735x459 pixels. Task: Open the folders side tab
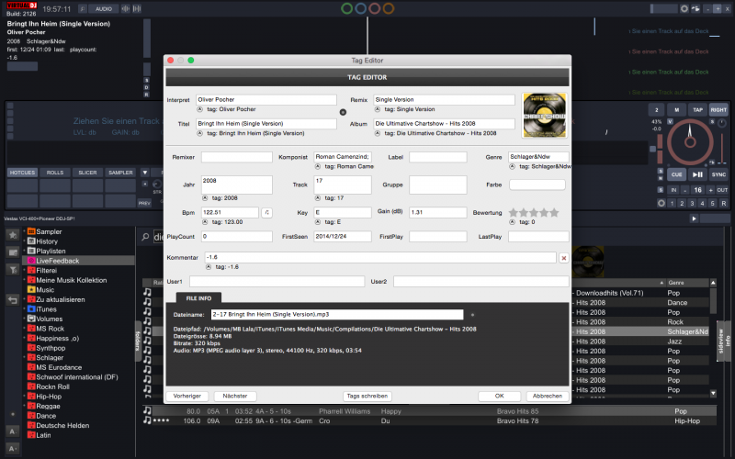tap(139, 341)
